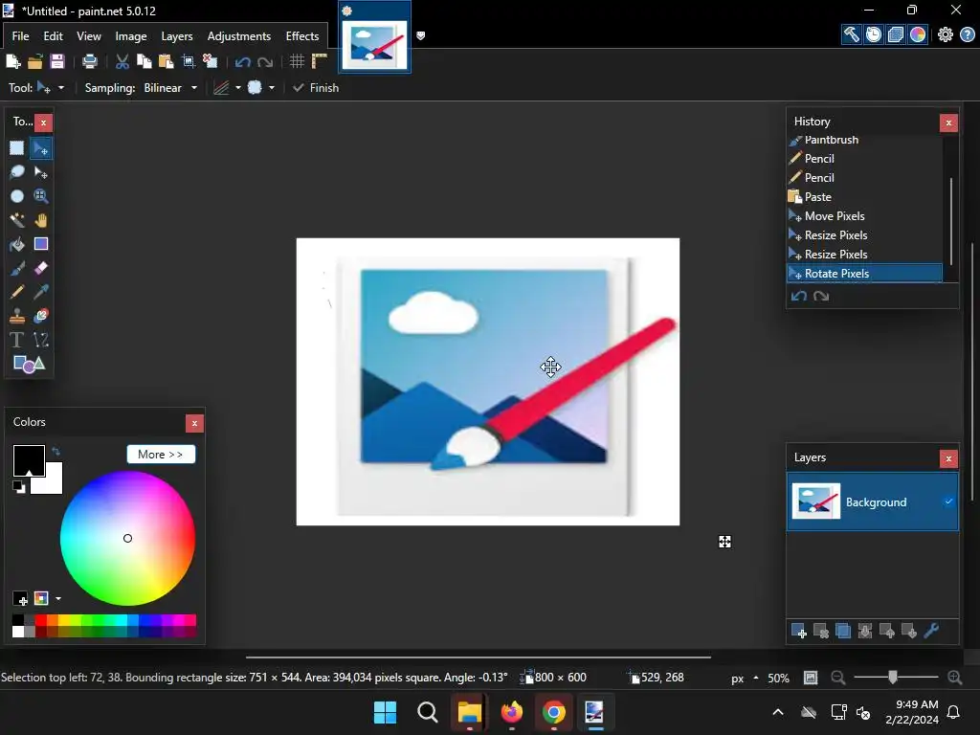Click the More >> button in Colors

(161, 455)
